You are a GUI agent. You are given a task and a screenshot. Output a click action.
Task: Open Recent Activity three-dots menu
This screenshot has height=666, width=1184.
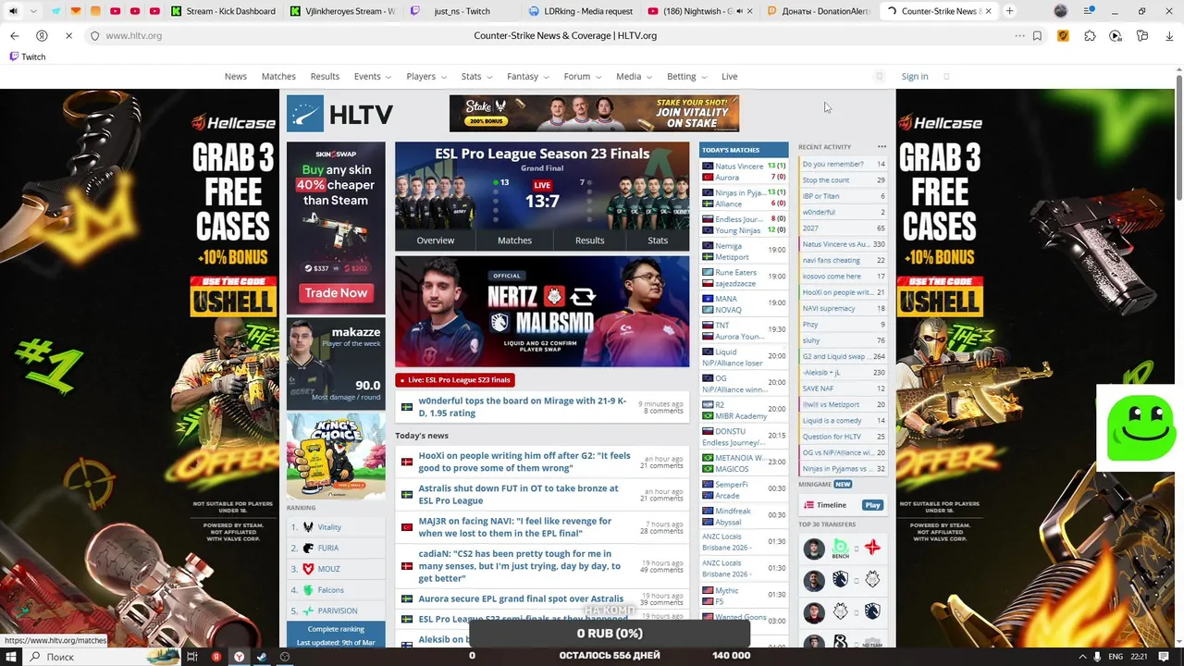point(882,146)
